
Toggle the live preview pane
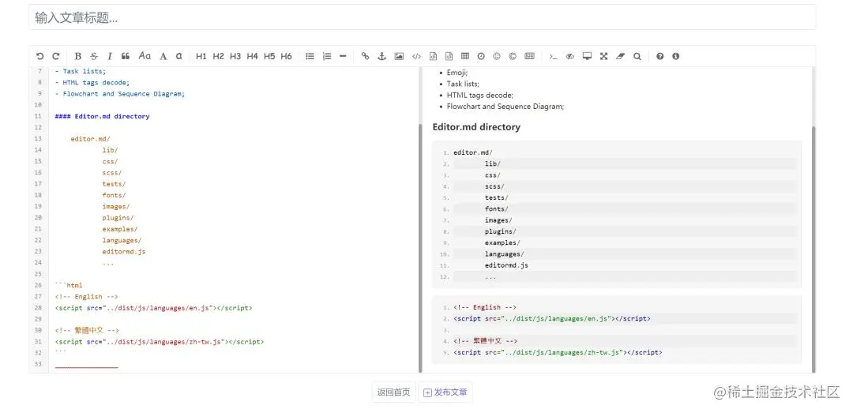coord(570,56)
